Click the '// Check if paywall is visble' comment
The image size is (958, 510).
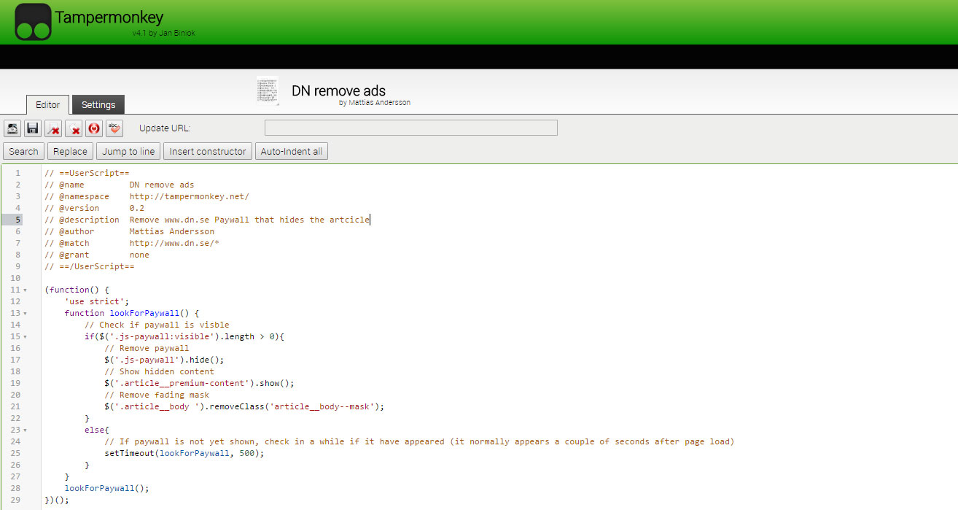point(157,325)
